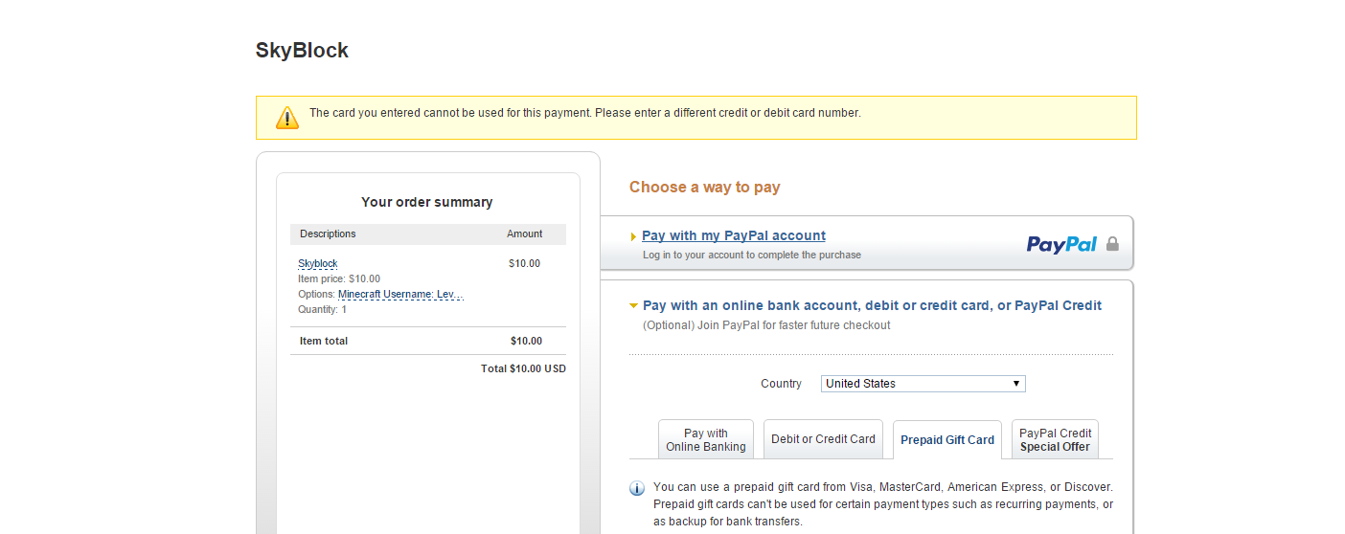Click the SkyBlock merchant heading
The height and width of the screenshot is (534, 1345).
302,51
